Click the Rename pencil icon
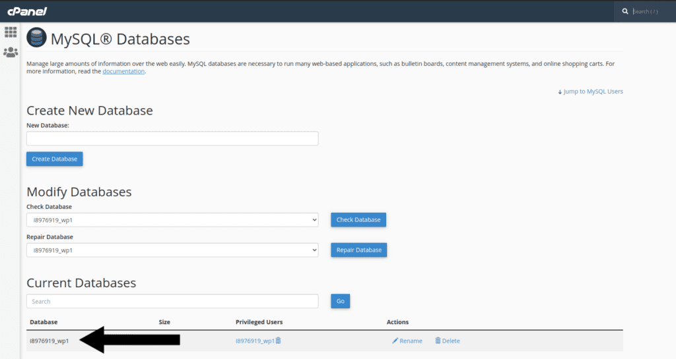676x359 pixels. pos(395,341)
